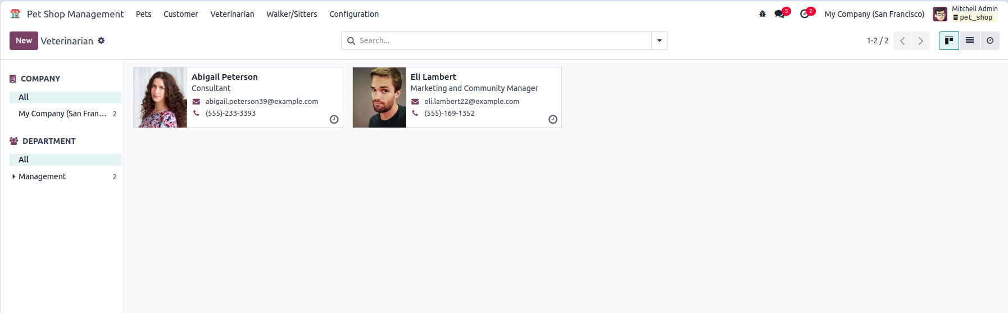Switch to Kanban view

pyautogui.click(x=949, y=40)
